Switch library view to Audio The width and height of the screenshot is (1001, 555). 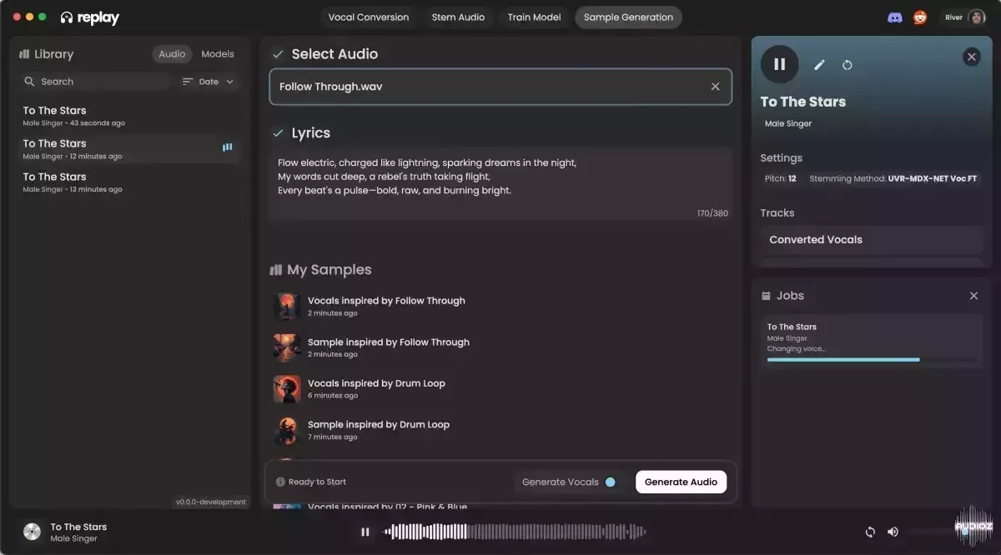pos(172,54)
